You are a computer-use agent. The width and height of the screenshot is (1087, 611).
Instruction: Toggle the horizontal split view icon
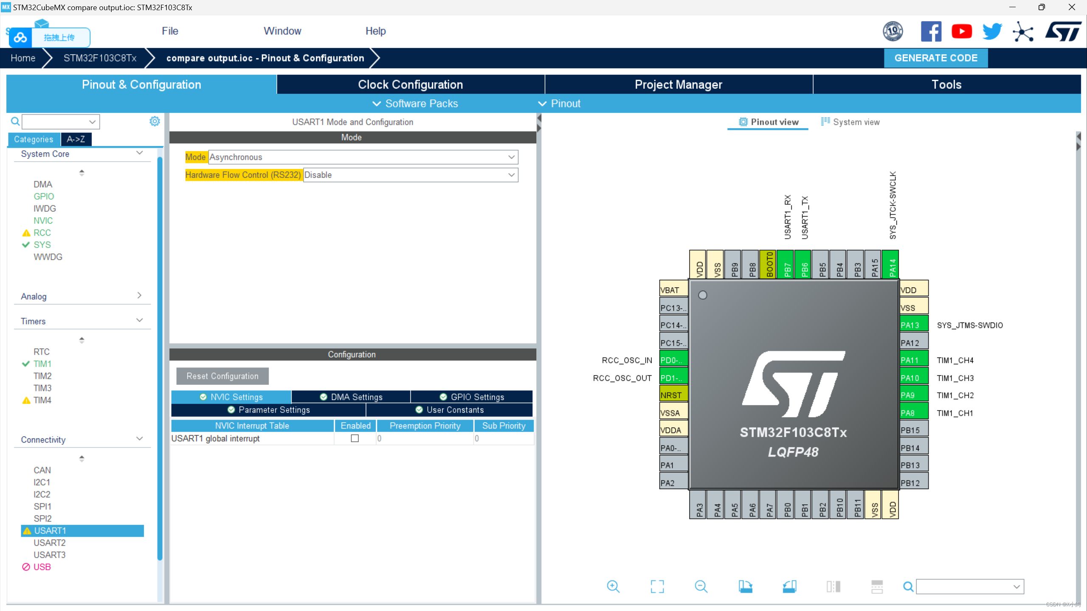pos(877,586)
